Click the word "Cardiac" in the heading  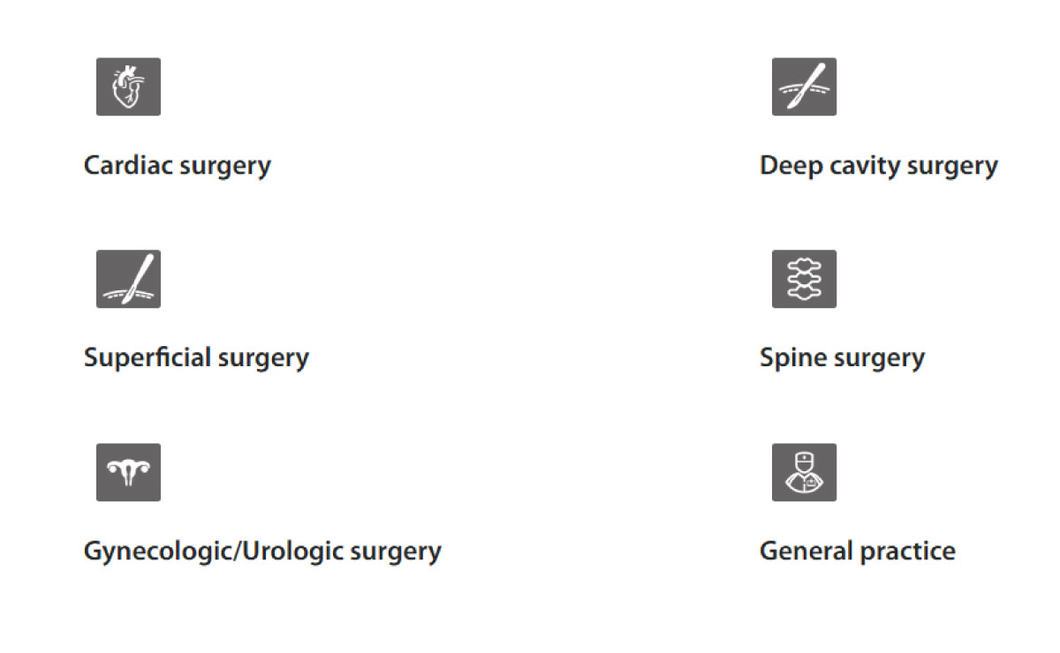click(127, 165)
